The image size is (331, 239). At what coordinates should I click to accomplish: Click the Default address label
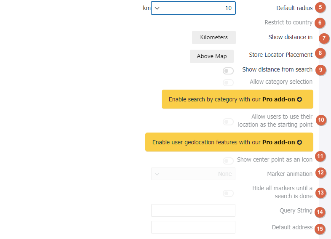tap(292, 227)
